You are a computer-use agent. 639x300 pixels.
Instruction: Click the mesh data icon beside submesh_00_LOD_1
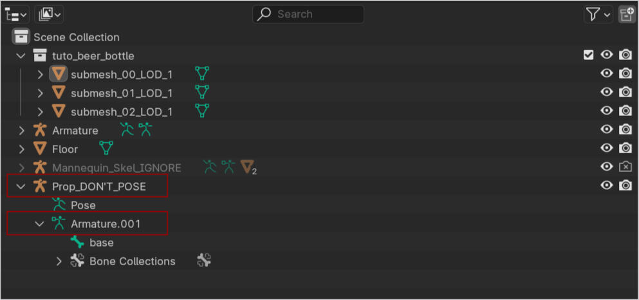tap(202, 73)
